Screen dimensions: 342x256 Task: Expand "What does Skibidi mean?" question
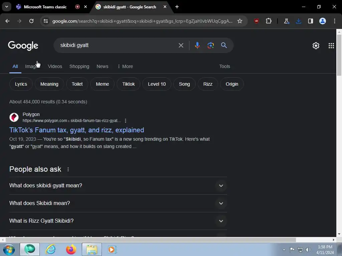click(x=118, y=203)
